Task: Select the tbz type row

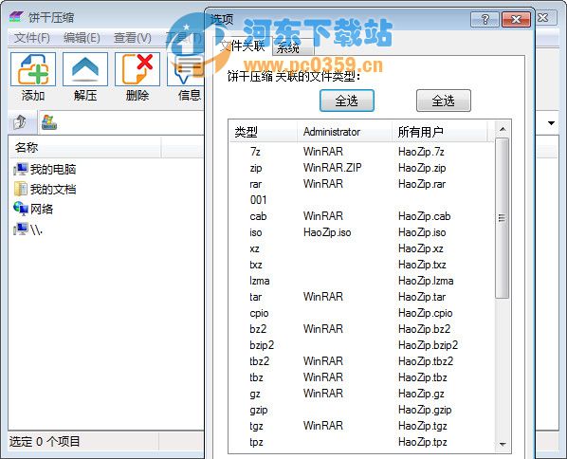Action: [361, 377]
